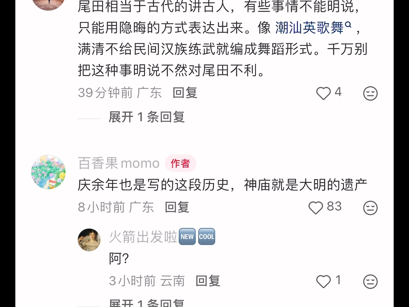The height and width of the screenshot is (307, 409).
Task: Tap the partial avatar atop the 尾田 comment
Action: coord(48,5)
